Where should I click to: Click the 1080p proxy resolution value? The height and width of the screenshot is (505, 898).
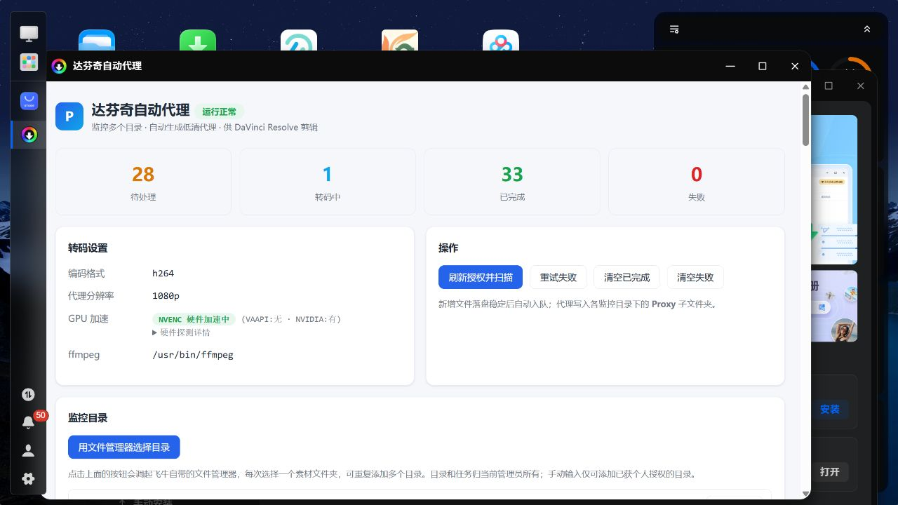click(x=166, y=296)
